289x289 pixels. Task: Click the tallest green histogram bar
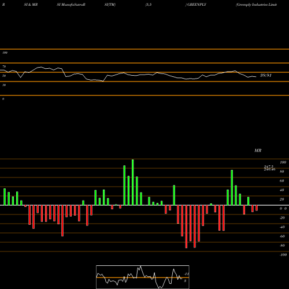coord(132,182)
